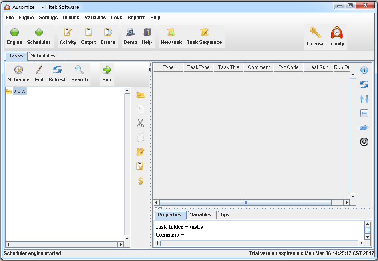
Task: Collapse properties pane with divider arrow
Action: click(161, 208)
